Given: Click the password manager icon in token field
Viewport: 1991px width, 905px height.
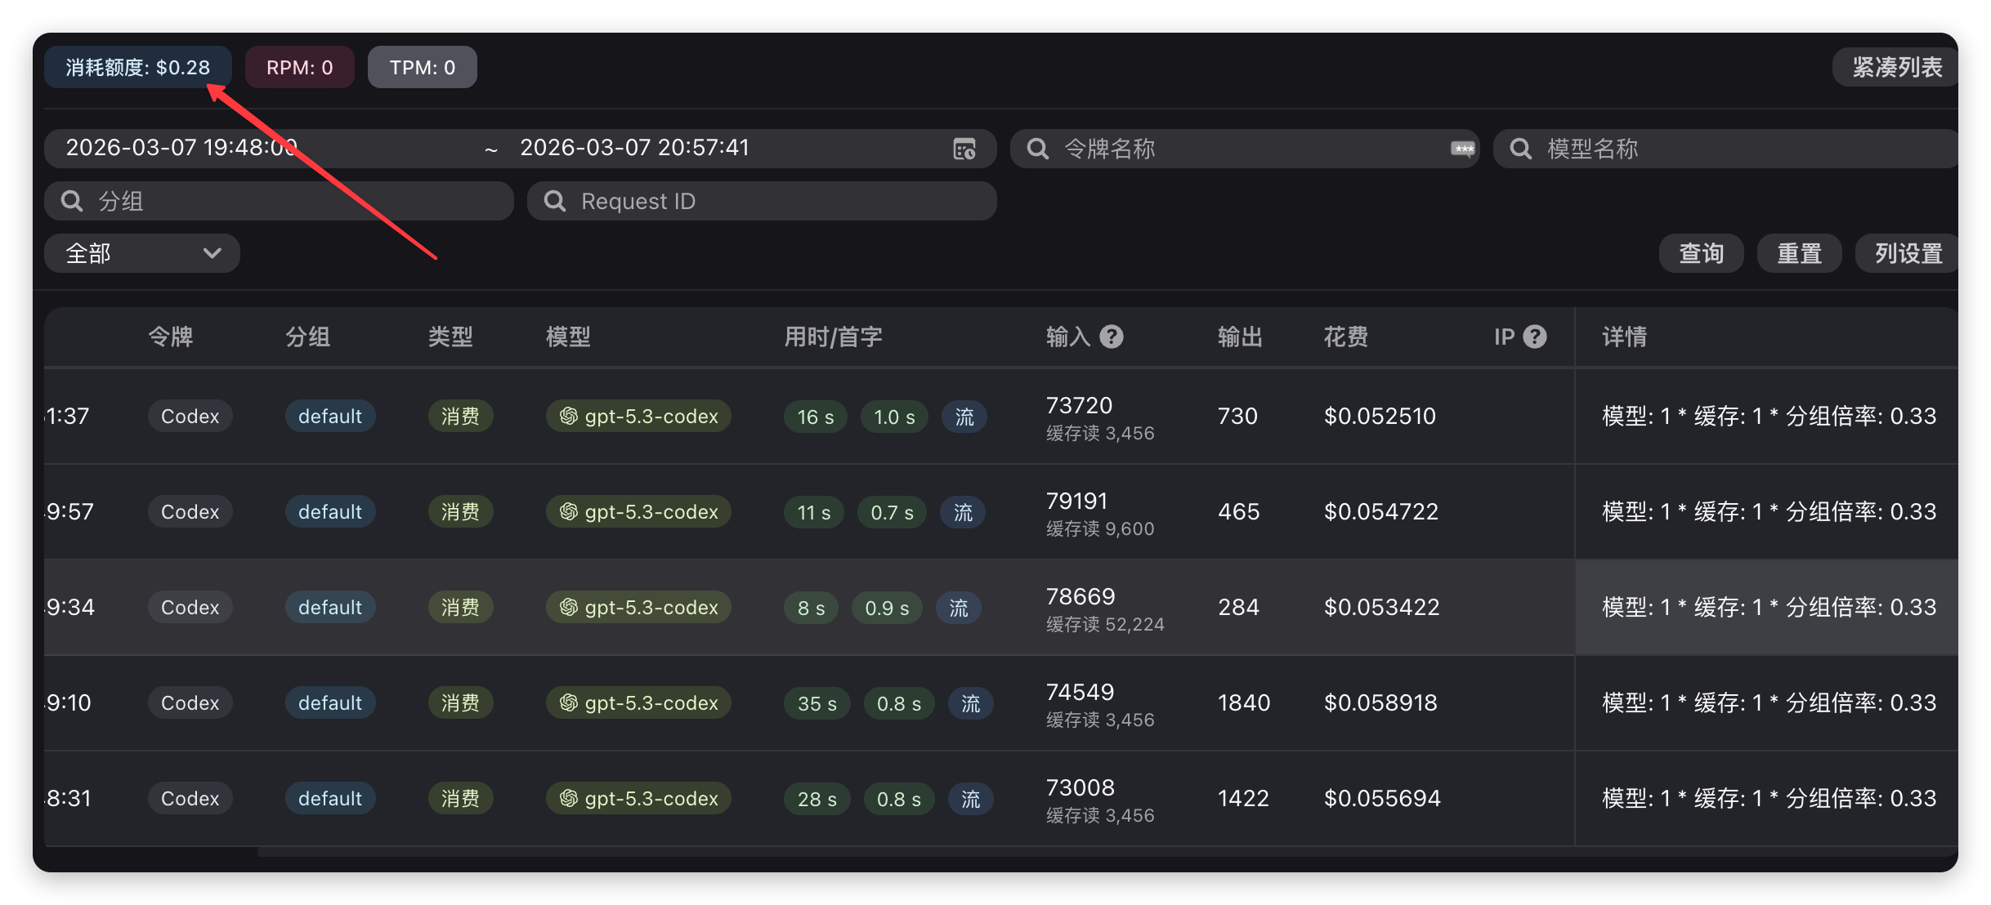Looking at the screenshot, I should [1462, 149].
